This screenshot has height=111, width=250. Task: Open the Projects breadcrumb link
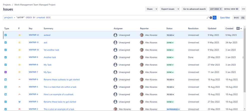(7, 4)
